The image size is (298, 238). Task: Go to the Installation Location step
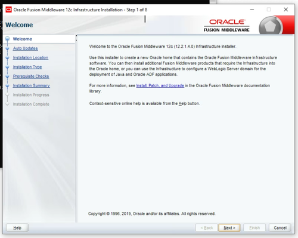[x=30, y=58]
